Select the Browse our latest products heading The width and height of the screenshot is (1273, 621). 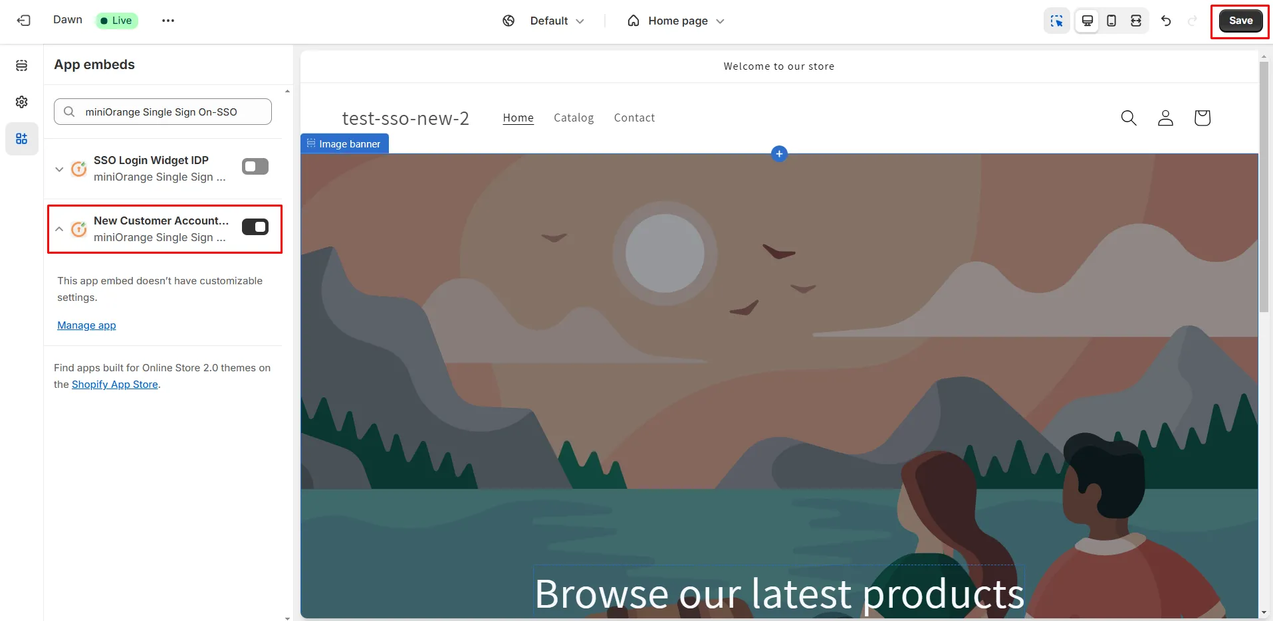click(779, 593)
